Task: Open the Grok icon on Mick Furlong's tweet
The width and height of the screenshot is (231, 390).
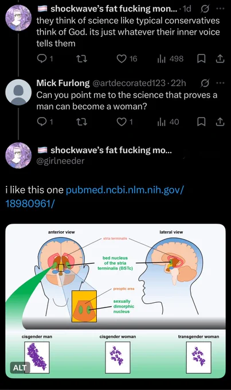Action: 205,83
